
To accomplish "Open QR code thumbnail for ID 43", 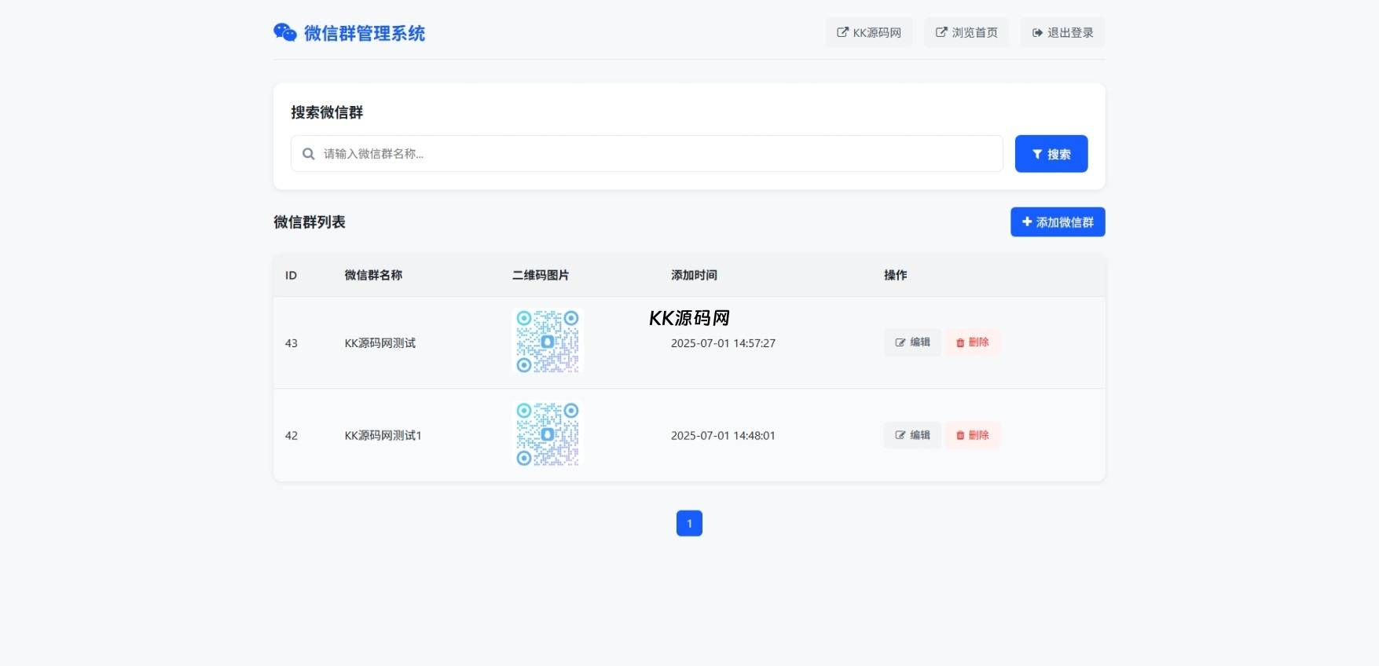I will 548,342.
